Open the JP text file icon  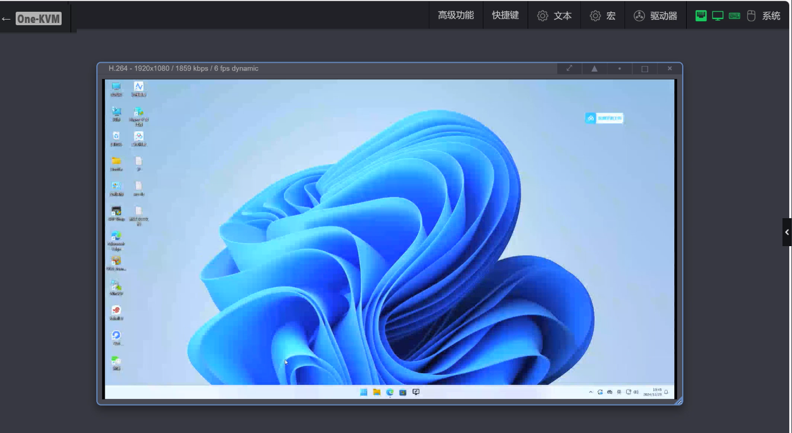138,163
